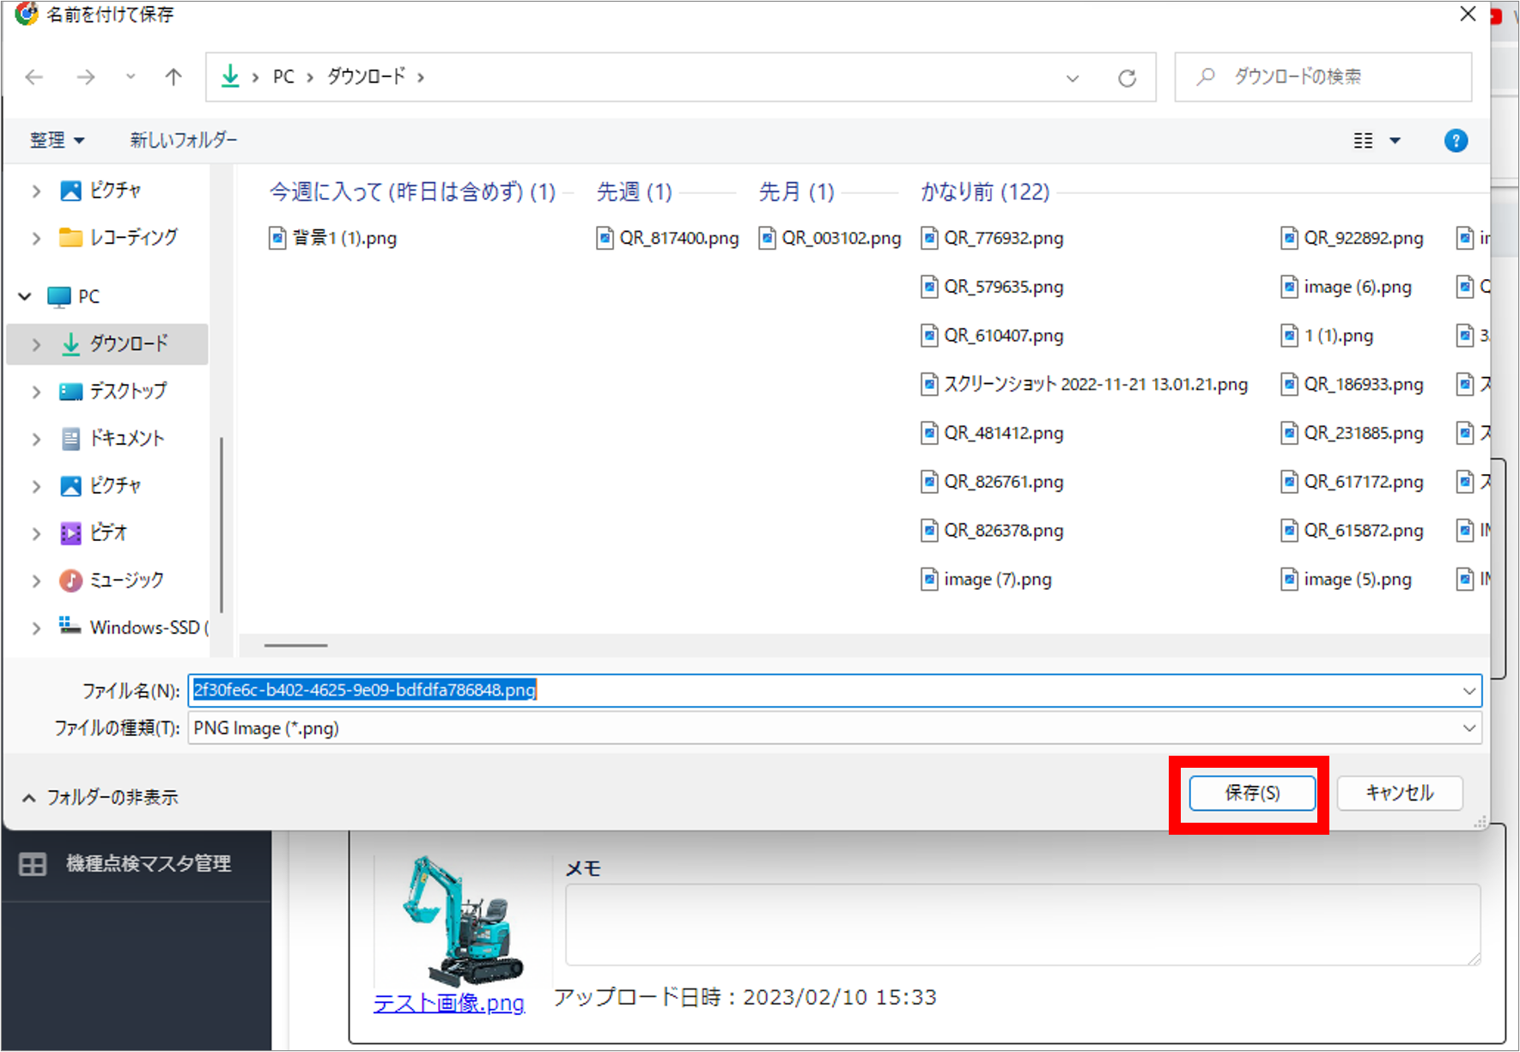Click the 保存(S) button
The height and width of the screenshot is (1052, 1520).
click(1251, 793)
